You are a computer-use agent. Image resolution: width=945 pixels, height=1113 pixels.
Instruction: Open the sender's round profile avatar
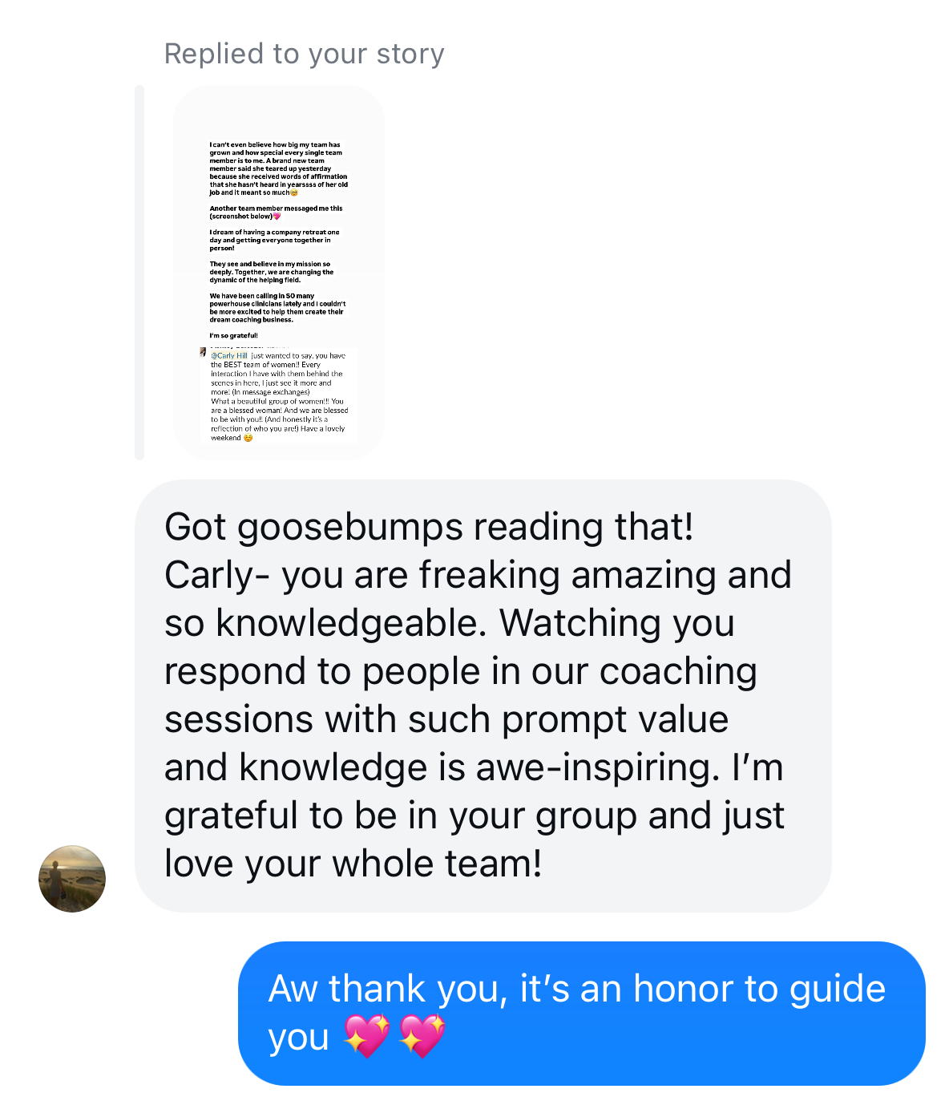[x=72, y=878]
